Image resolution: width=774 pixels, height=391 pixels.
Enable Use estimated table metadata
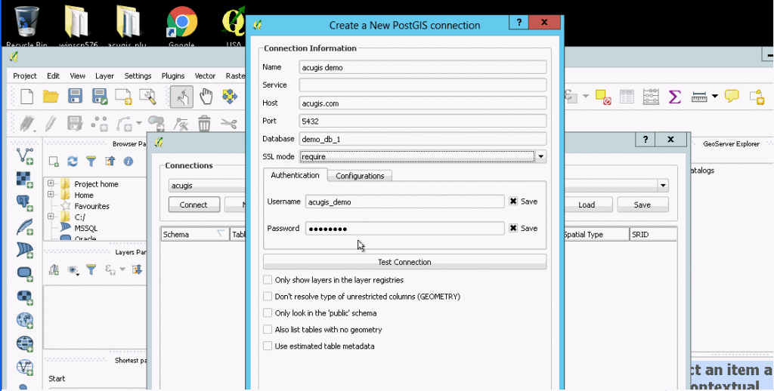(268, 346)
